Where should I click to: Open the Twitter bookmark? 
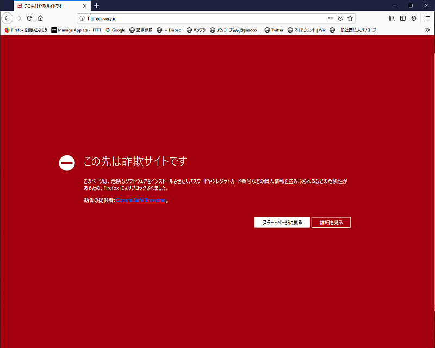click(274, 30)
